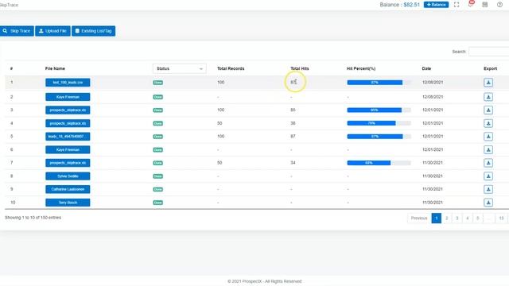Click the Skip Trace button

[x=17, y=31]
